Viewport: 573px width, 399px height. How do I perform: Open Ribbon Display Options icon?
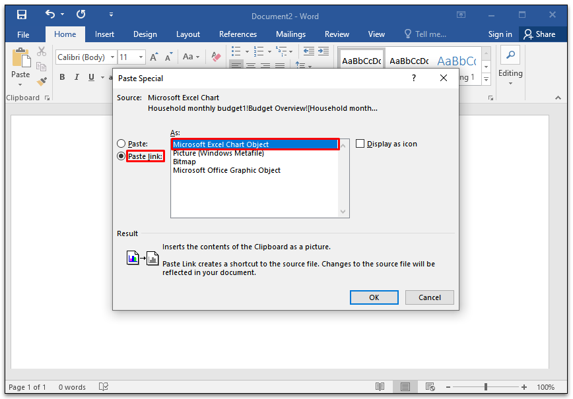pyautogui.click(x=461, y=15)
